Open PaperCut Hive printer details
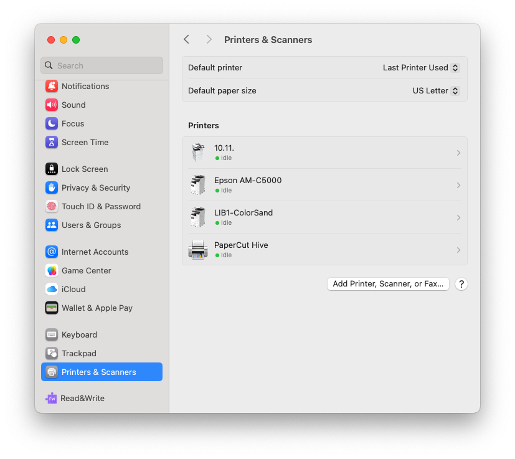 coord(458,249)
